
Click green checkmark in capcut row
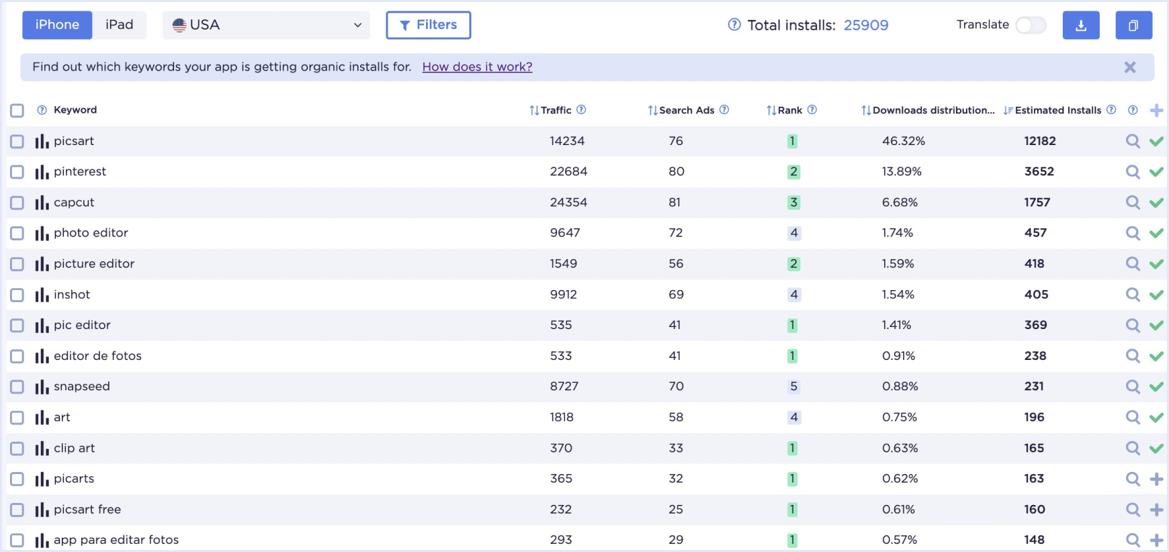(1156, 203)
